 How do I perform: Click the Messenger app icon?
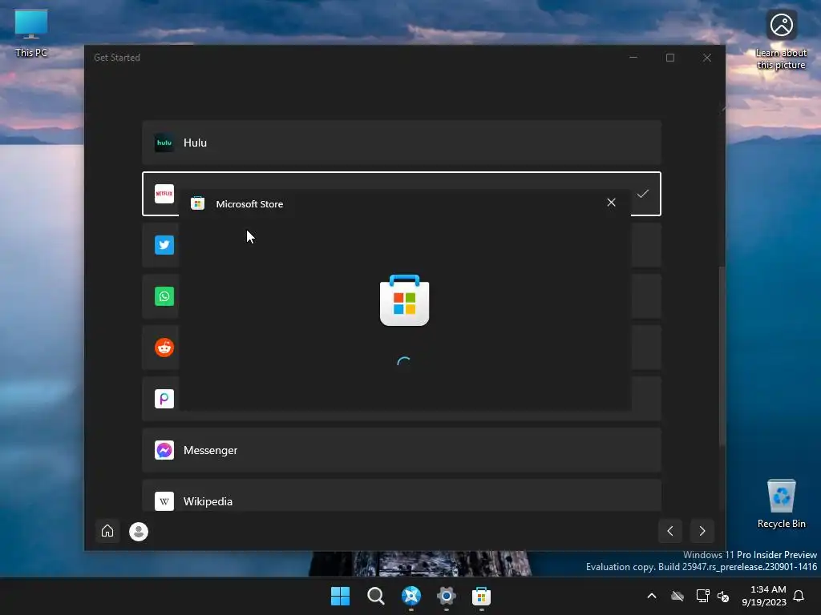pyautogui.click(x=164, y=450)
